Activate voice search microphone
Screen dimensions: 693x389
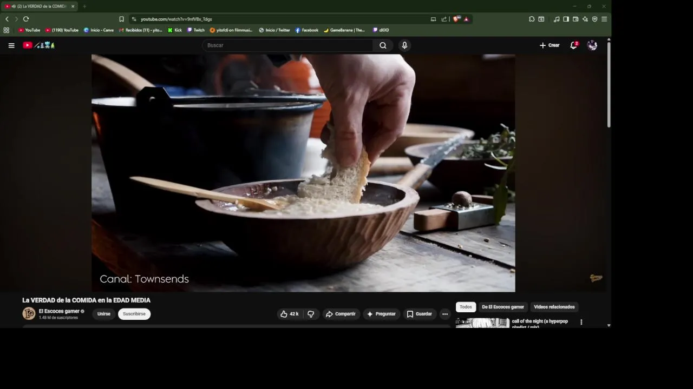tap(404, 45)
